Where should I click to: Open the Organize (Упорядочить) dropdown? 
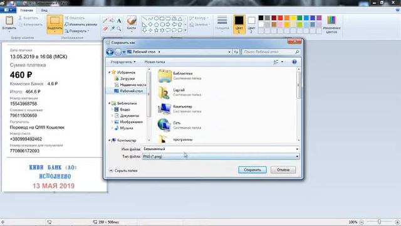tap(123, 62)
